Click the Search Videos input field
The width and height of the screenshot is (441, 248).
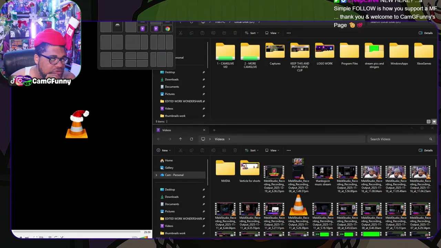pyautogui.click(x=401, y=139)
